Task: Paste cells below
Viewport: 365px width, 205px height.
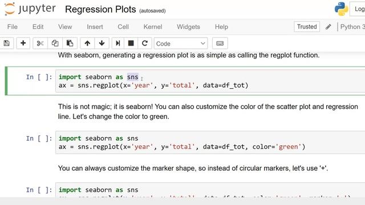Action: click(x=70, y=43)
